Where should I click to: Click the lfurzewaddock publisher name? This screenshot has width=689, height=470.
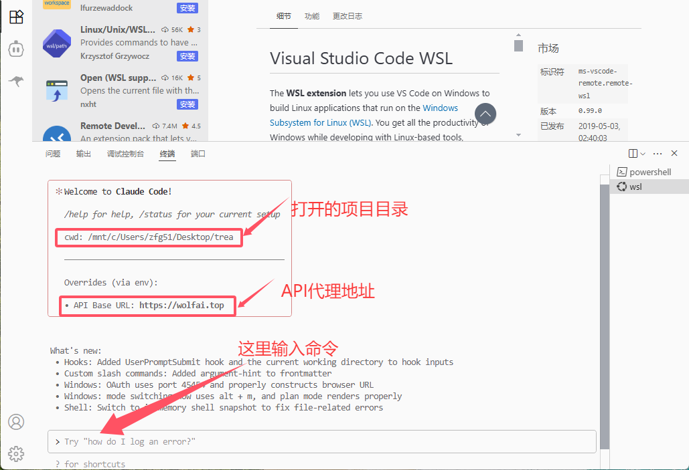[106, 8]
